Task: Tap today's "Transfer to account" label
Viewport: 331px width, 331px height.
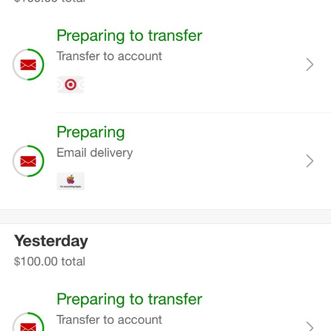Action: coord(109,56)
